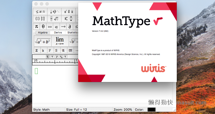Open the subscript and superscript templates palette
The height and width of the screenshot is (114, 215).
pyautogui.click(x=68, y=18)
